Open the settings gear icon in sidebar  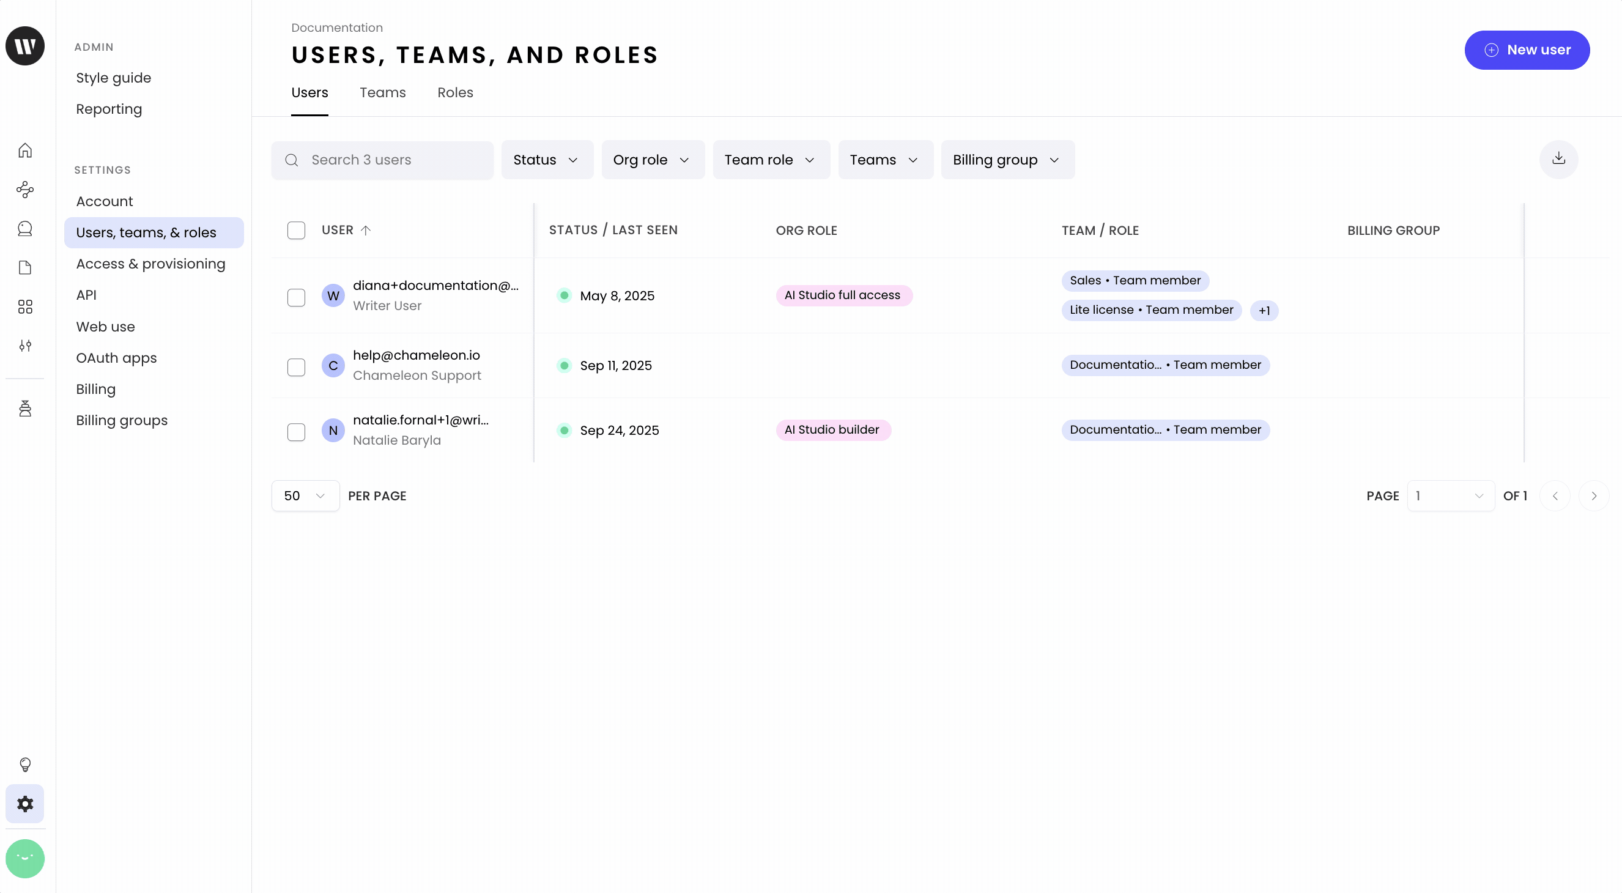25,804
